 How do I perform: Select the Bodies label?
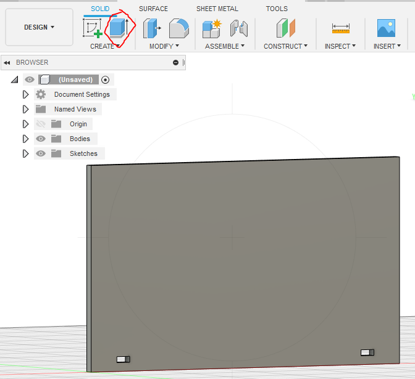(80, 139)
